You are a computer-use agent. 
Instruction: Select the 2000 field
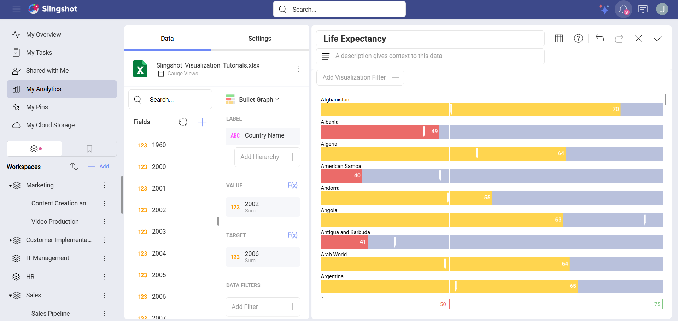pyautogui.click(x=152, y=167)
